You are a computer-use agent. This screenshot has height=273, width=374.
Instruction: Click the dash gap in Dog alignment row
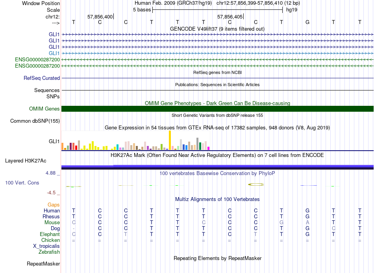74,229
